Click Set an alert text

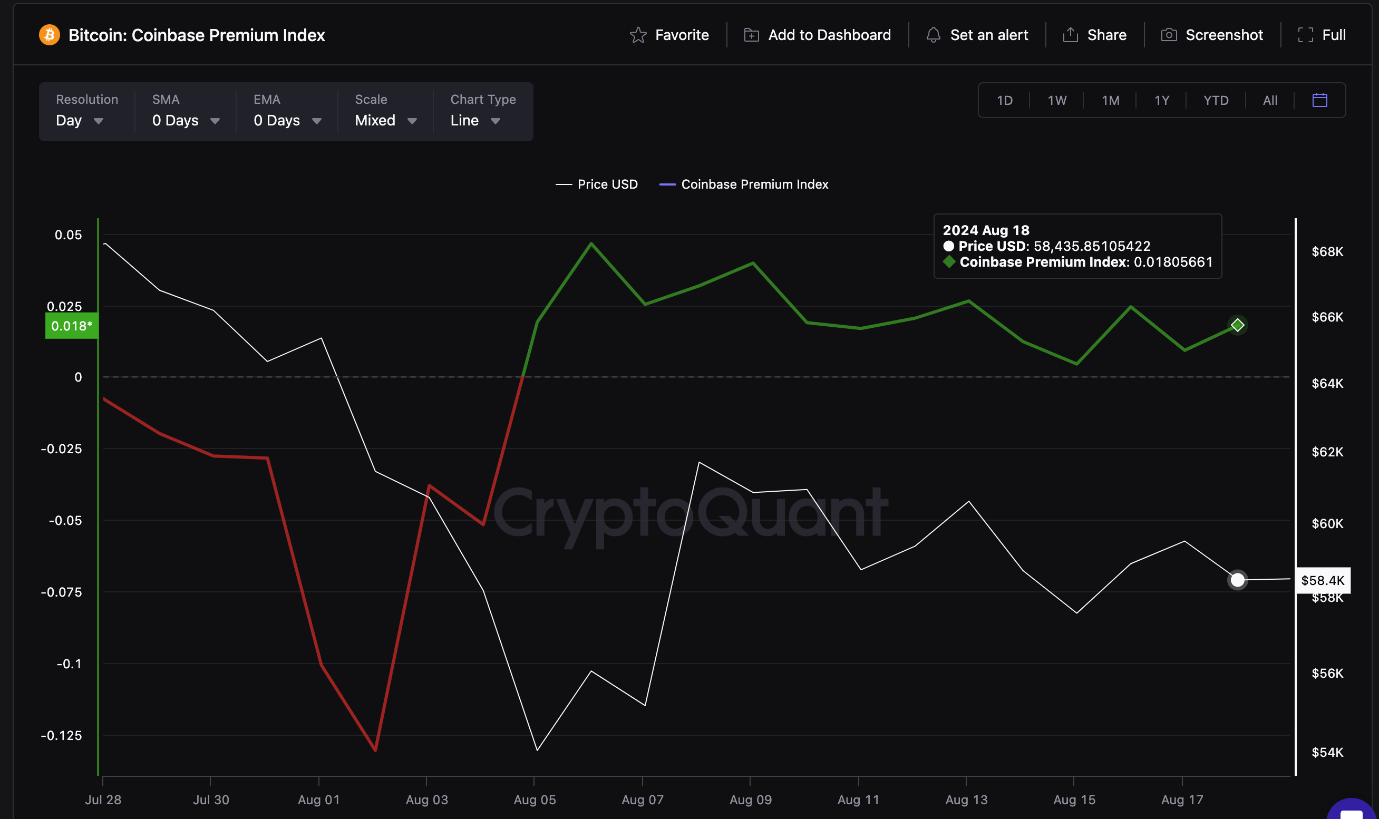click(x=989, y=35)
